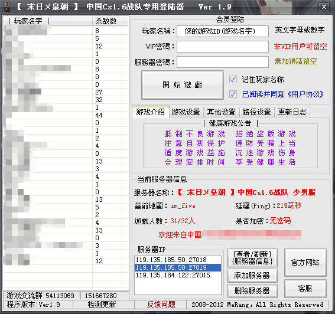Close the login launcher window
Viewport: 335px width, 314px height.
click(324, 7)
